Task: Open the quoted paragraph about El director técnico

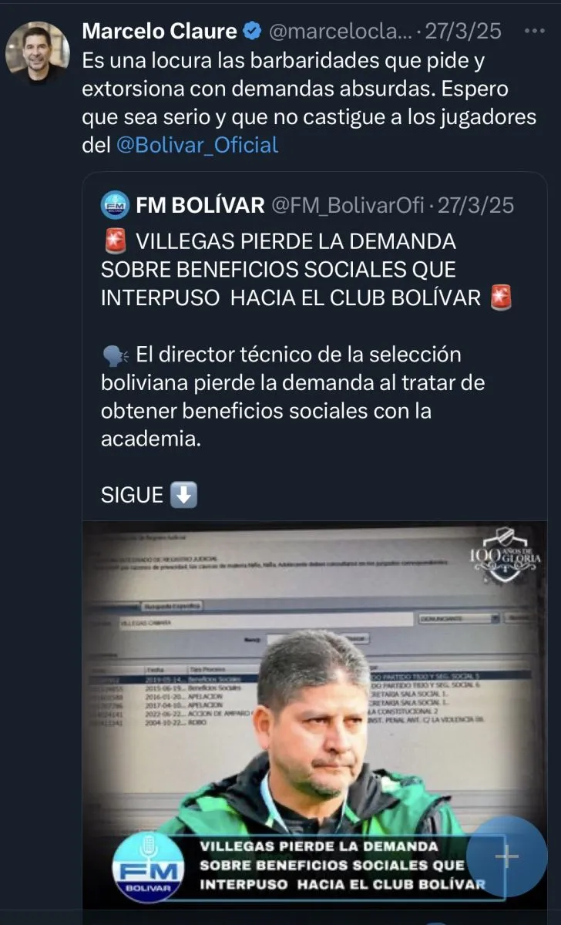Action: [x=293, y=397]
